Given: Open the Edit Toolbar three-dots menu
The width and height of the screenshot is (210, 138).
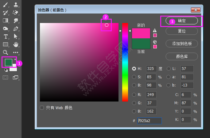Looking at the screenshot, I should tap(16, 52).
